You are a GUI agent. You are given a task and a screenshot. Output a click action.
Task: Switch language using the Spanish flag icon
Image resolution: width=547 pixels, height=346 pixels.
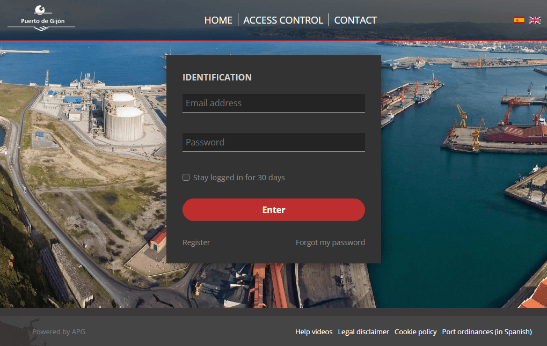click(519, 20)
